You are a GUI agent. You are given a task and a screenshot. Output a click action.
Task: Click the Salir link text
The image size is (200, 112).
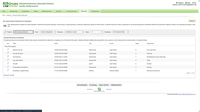pyautogui.click(x=193, y=3)
